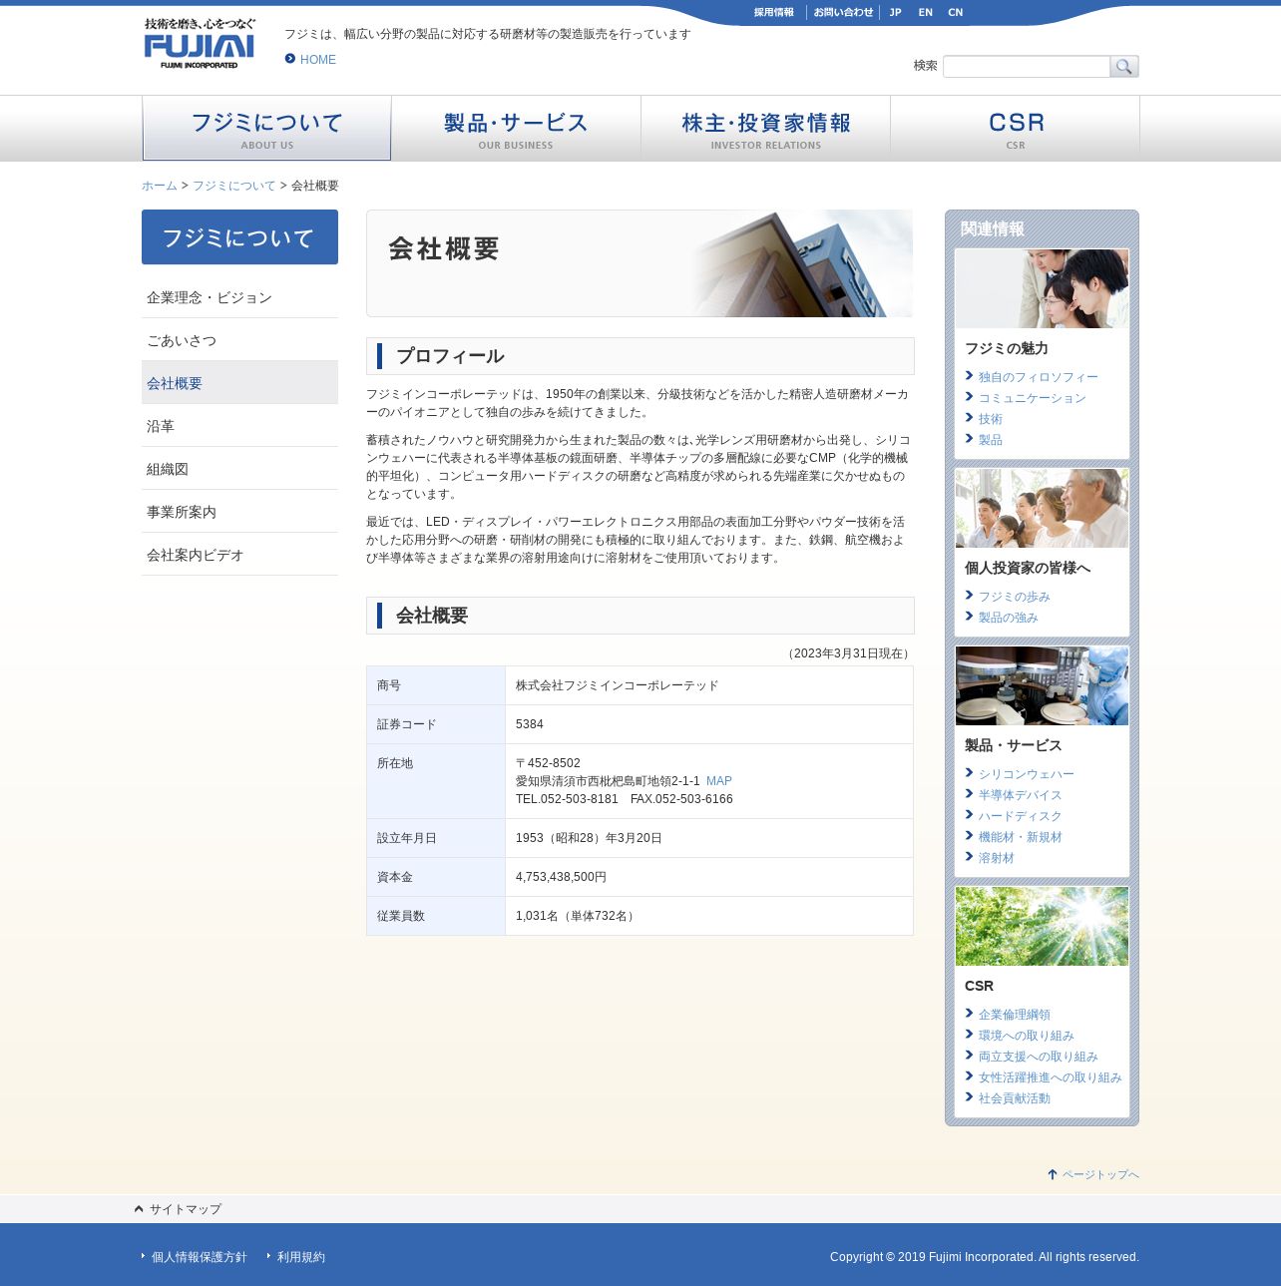1281x1286 pixels.
Task: Select 企業理念・ビジョン in the sidebar
Action: point(239,297)
